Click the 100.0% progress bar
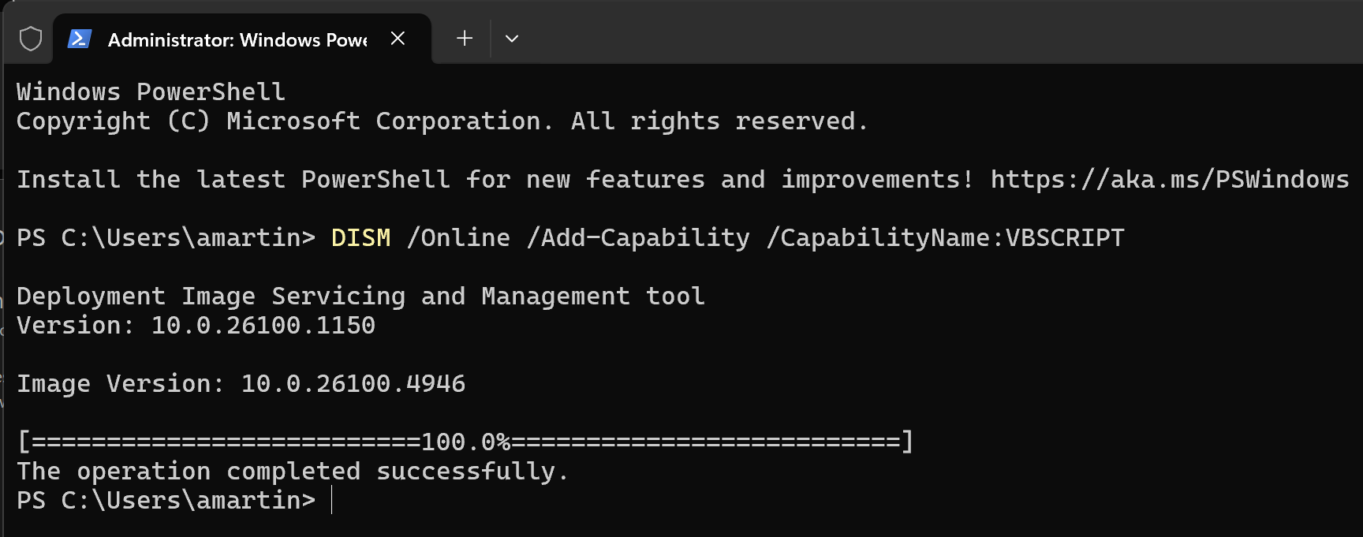1363x537 pixels. (x=465, y=442)
